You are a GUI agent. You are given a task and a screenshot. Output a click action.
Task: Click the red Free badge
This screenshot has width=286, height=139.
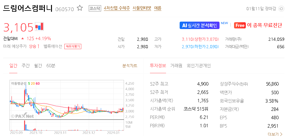pyautogui.click(x=240, y=25)
